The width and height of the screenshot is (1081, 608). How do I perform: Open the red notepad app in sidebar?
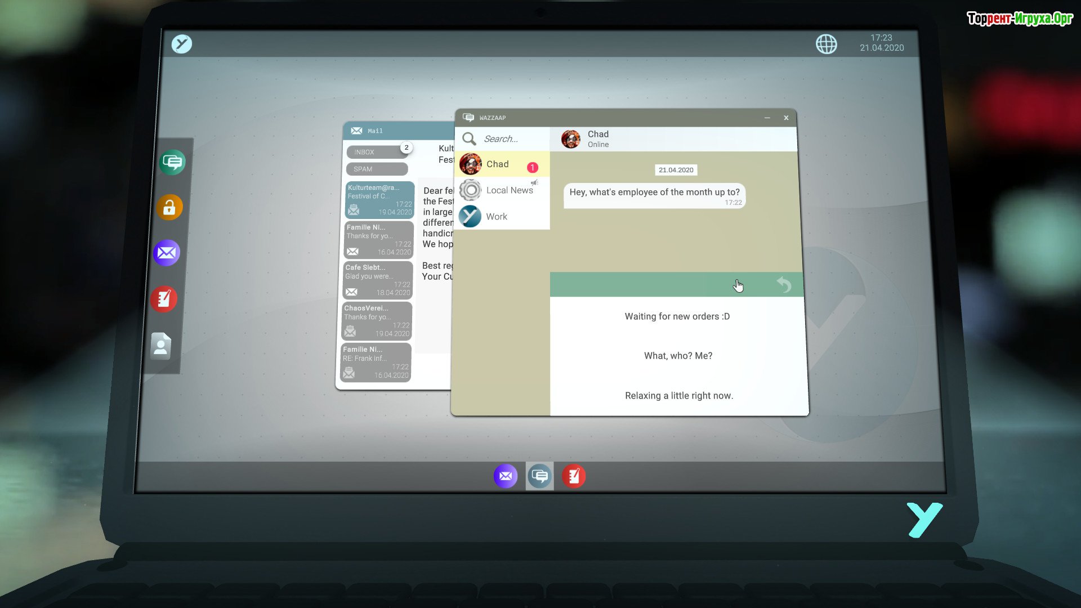[x=164, y=299]
